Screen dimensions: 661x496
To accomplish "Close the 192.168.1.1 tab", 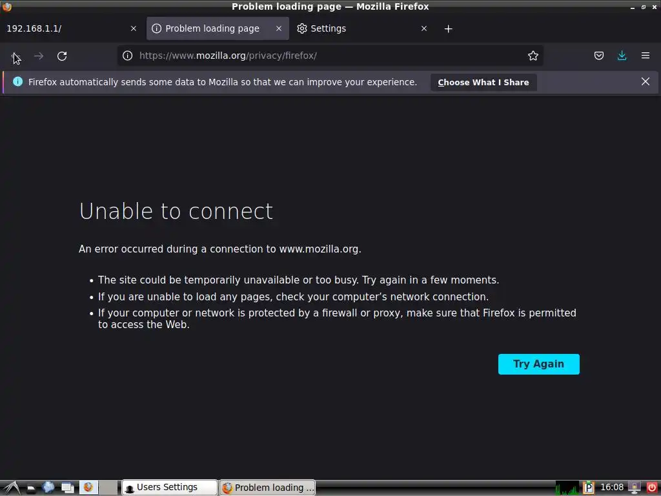I will [x=133, y=28].
